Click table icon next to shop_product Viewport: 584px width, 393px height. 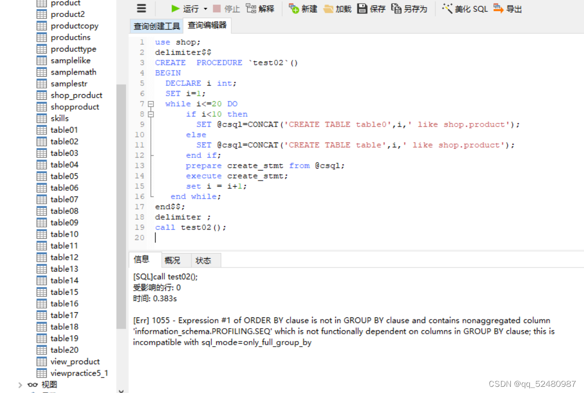[42, 95]
